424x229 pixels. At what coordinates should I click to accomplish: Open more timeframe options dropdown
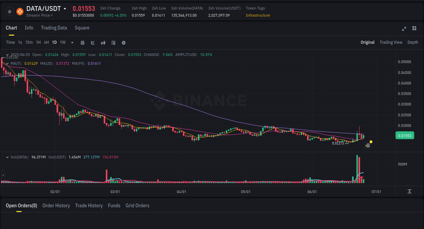click(x=72, y=43)
